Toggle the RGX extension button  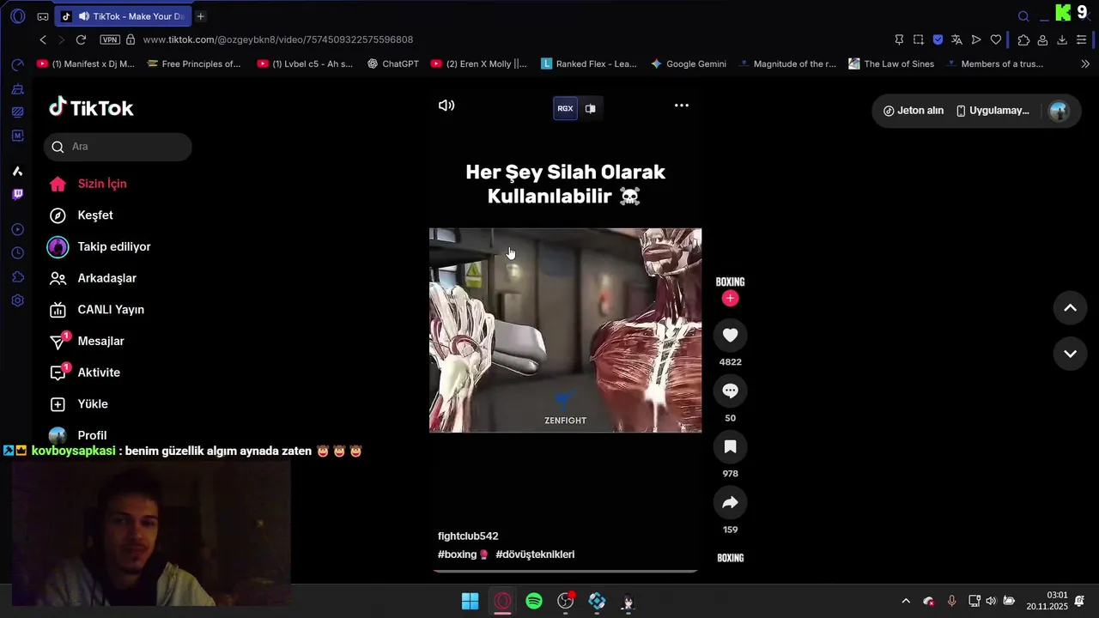(x=565, y=108)
